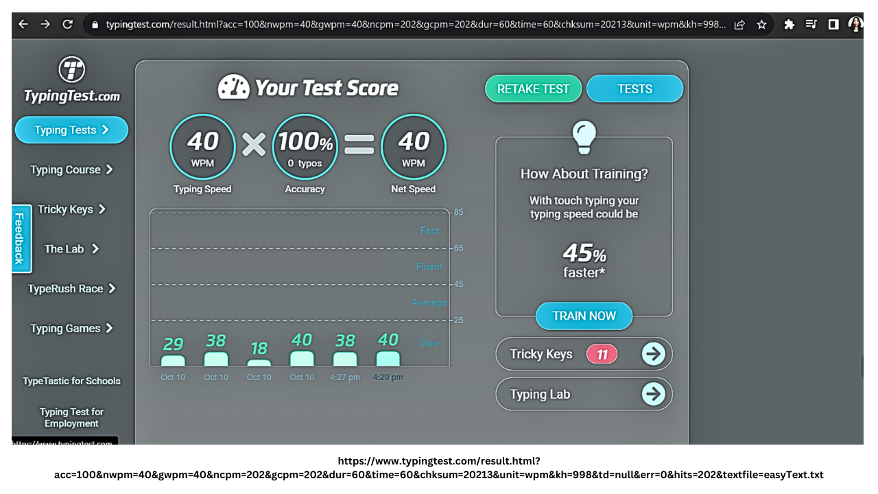The image size is (878, 494).
Task: Select the 4:29 pm score bar
Action: (388, 358)
